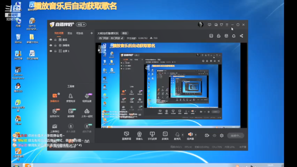The height and width of the screenshot is (167, 297).
Task: Open the yellow folder icon on the desktop
Action: [x=32, y=39]
